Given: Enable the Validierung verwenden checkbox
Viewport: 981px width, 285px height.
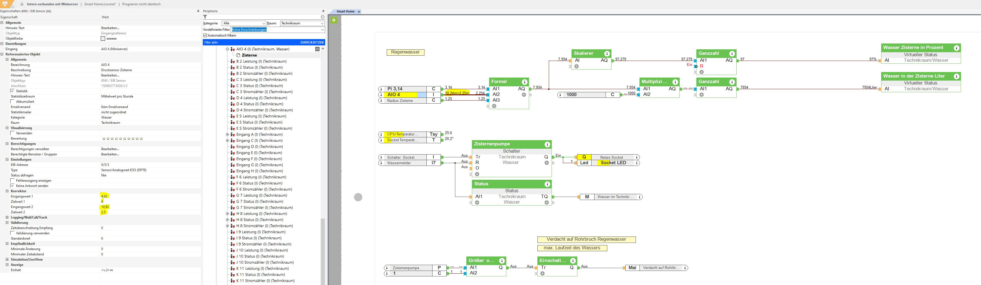Looking at the screenshot, I should pyautogui.click(x=12, y=233).
